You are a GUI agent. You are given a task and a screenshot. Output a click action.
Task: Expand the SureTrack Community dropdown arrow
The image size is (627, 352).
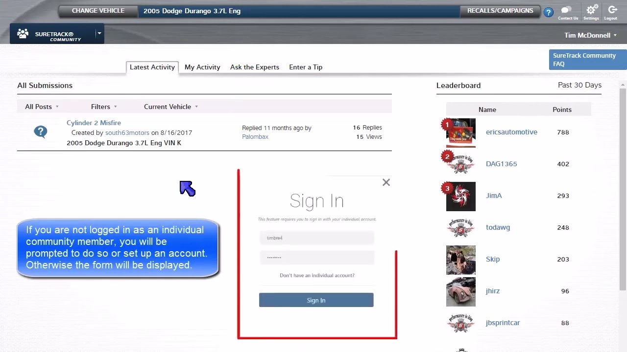[99, 33]
